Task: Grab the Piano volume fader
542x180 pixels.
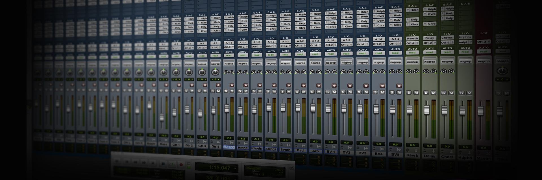Action: (x=227, y=109)
